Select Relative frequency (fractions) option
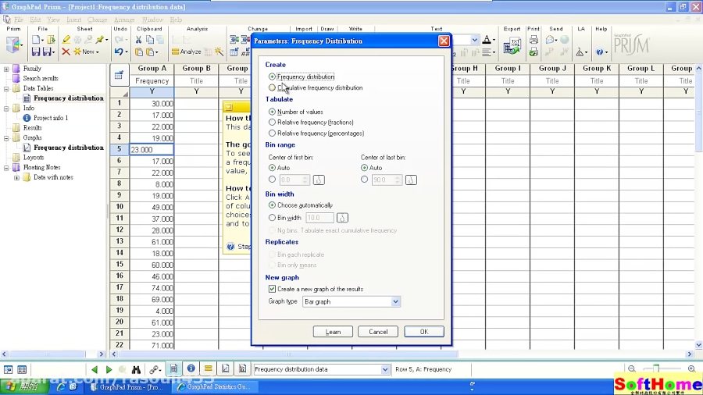The height and width of the screenshot is (395, 703). (x=272, y=123)
